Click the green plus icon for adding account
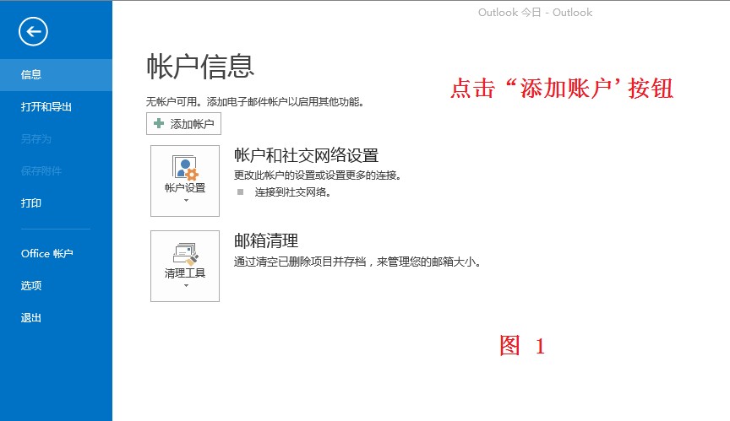This screenshot has width=730, height=421. pos(159,123)
